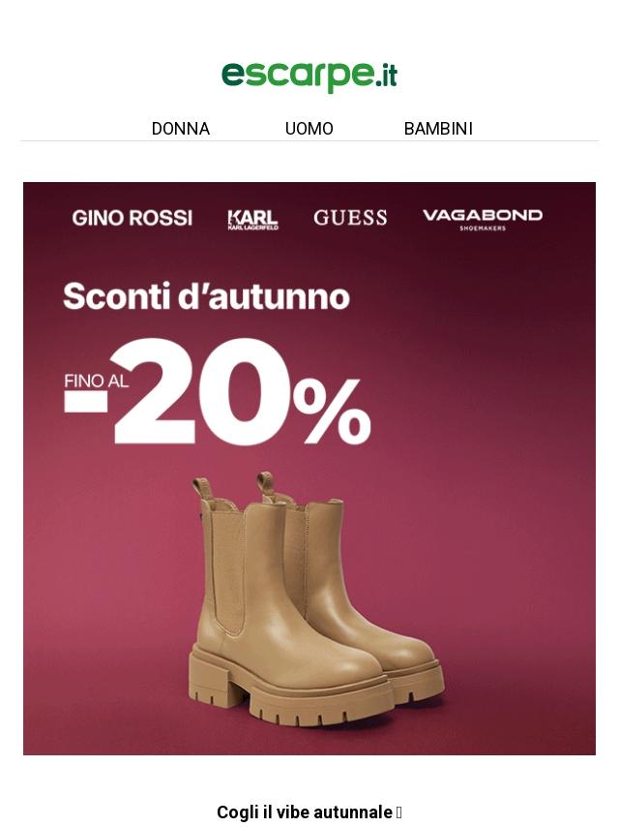Click the emoji placeholder after autunnale
The height and width of the screenshot is (827, 619).
398,812
